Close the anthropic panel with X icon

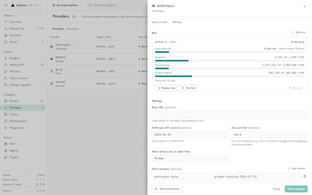305,7
